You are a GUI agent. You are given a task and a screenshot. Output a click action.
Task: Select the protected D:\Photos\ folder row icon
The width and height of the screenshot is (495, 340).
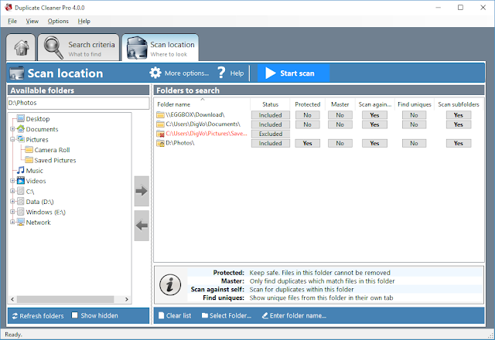(160, 143)
